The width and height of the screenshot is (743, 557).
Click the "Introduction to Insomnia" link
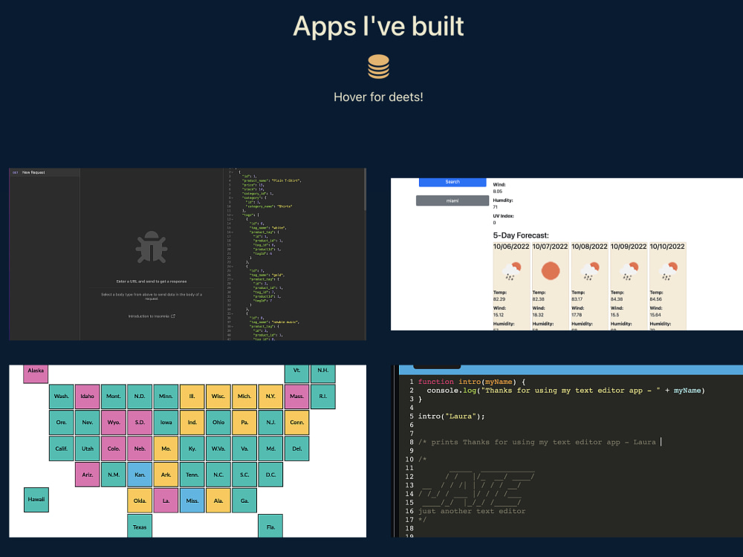coord(152,316)
